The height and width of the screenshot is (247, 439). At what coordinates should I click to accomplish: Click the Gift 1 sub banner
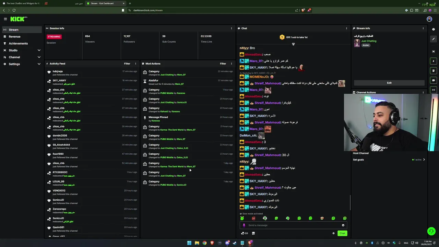point(293,37)
